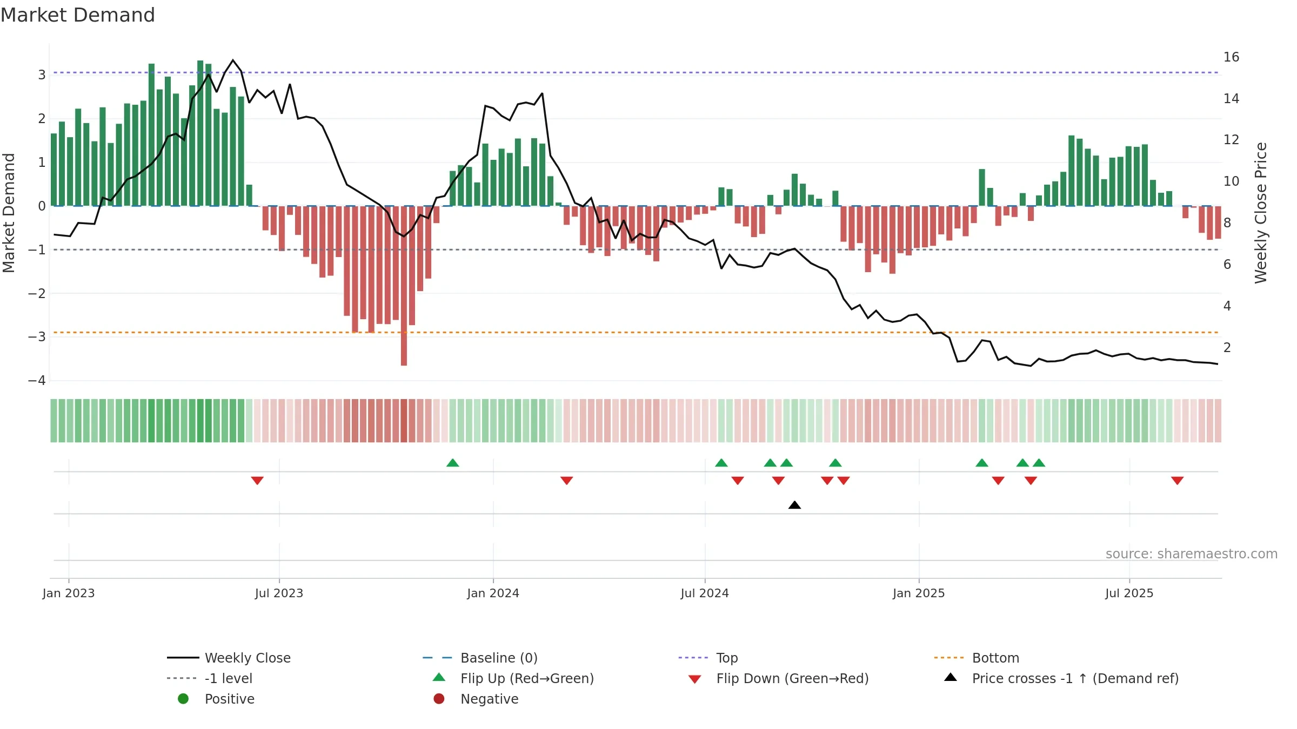Click the flip-up marker before Jan 2024
1297x729 pixels.
click(x=453, y=463)
